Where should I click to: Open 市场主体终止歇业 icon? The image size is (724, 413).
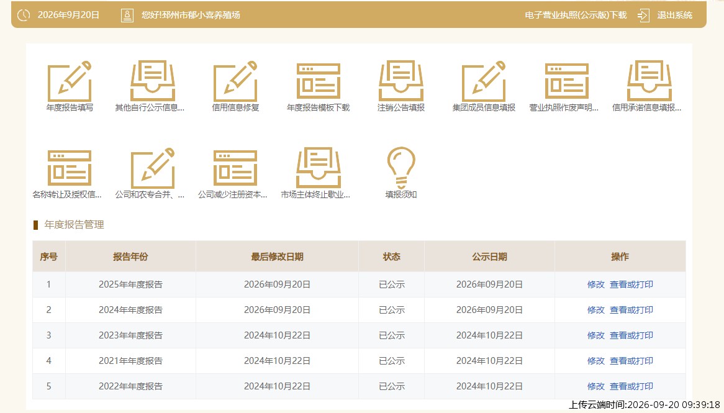(x=318, y=168)
